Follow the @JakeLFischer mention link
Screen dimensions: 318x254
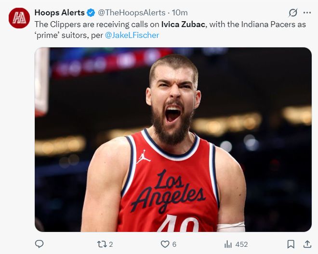pos(132,35)
